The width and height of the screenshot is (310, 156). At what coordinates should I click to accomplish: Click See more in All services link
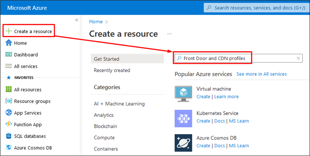(x=261, y=74)
